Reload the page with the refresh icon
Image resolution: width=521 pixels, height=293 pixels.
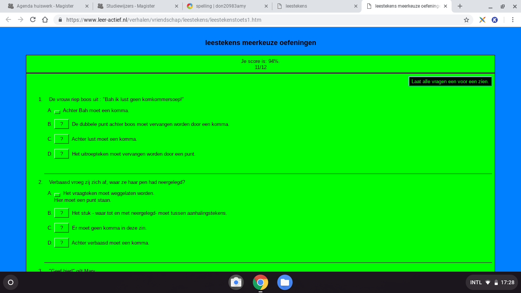click(33, 20)
